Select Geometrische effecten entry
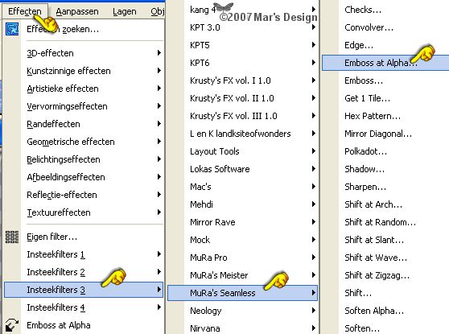The width and height of the screenshot is (449, 334). (71, 142)
